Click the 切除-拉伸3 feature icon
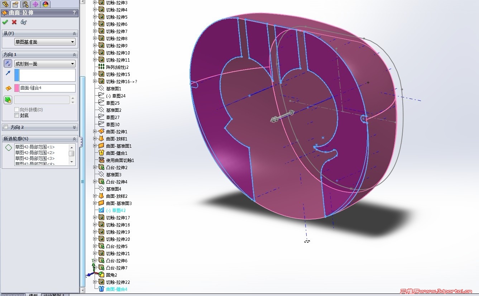This screenshot has height=296, width=479. coord(101,3)
